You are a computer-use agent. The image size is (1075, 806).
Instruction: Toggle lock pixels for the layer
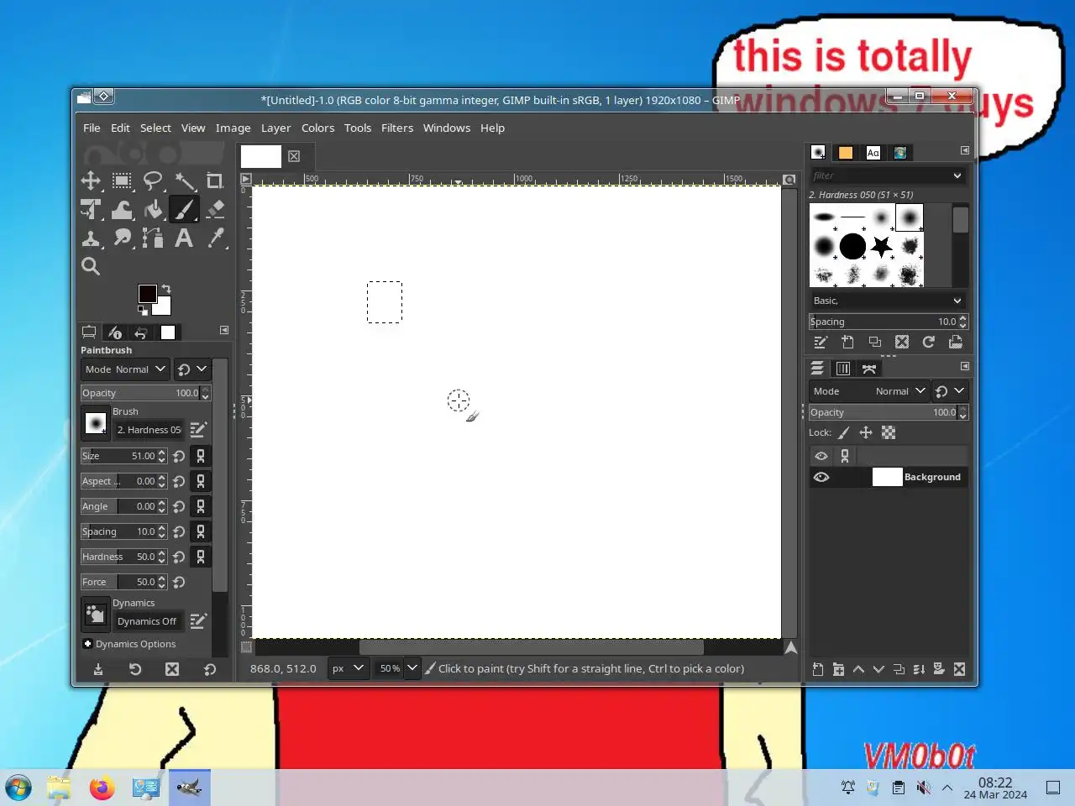(844, 433)
